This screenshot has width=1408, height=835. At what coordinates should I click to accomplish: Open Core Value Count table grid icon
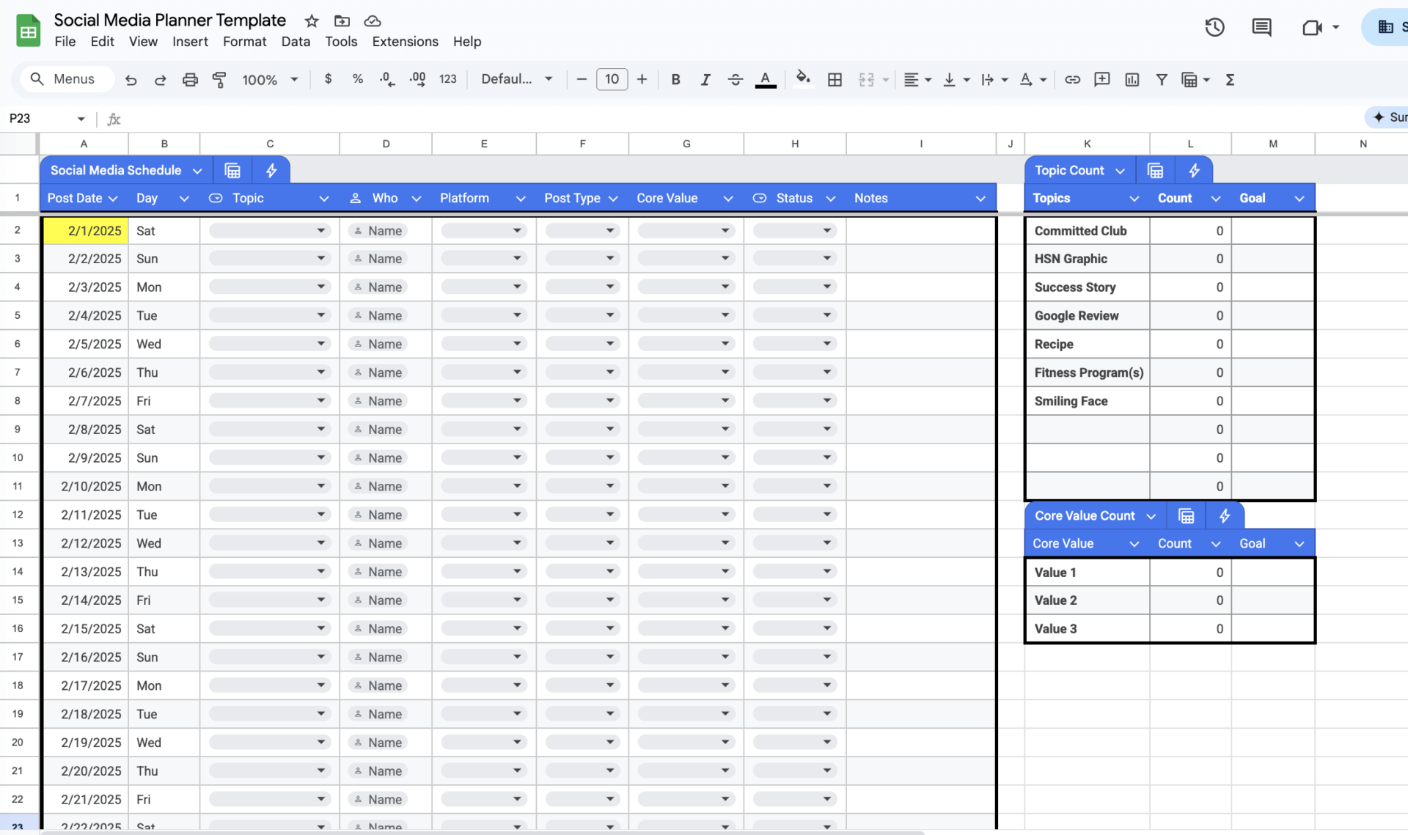click(x=1186, y=516)
